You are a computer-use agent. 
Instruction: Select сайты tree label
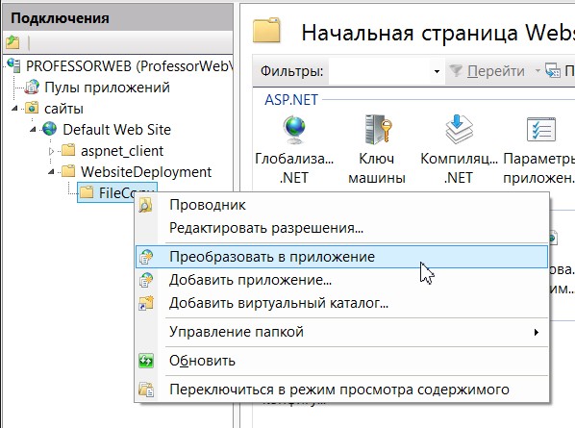(63, 109)
